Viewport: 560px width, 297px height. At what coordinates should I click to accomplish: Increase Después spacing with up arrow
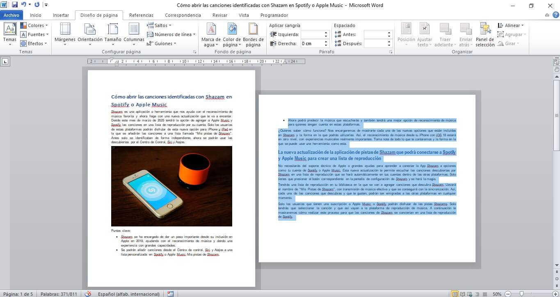[x=390, y=41]
